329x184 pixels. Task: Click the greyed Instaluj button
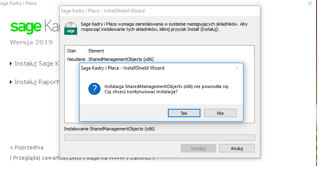pos(198,148)
